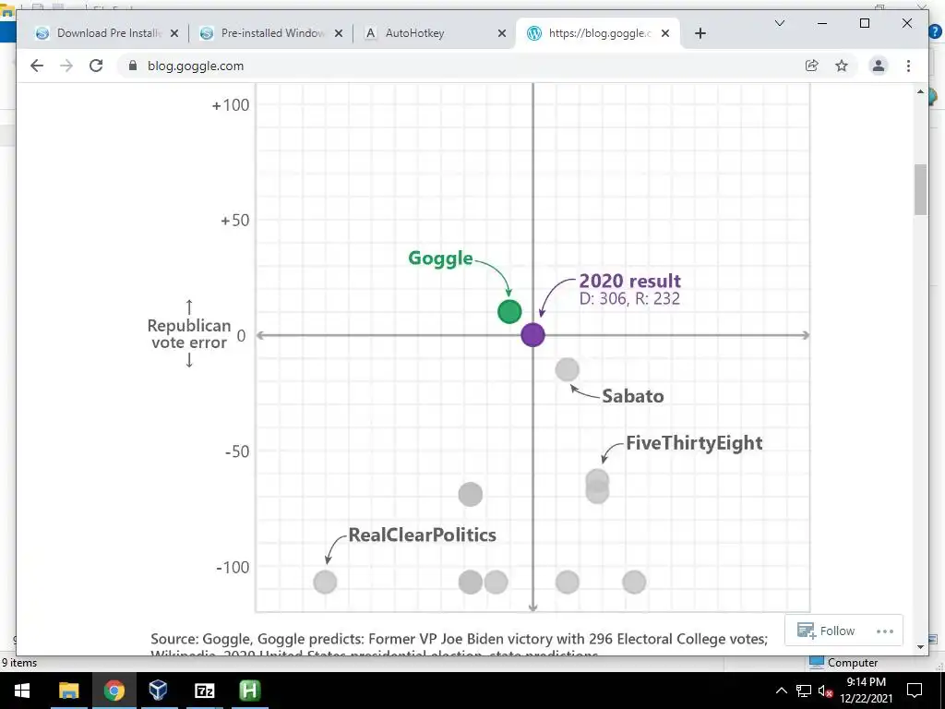Open the more options dots beside Follow
The height and width of the screenshot is (709, 945).
pos(885,631)
